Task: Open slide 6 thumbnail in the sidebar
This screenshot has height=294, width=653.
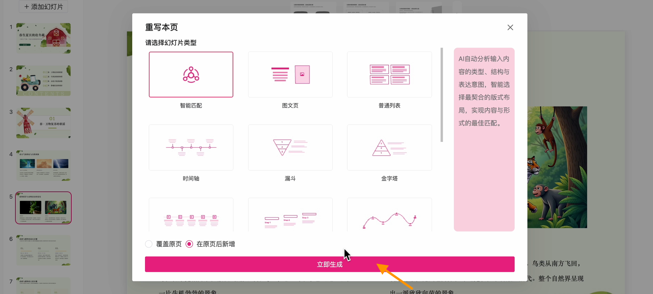Action: click(x=43, y=250)
